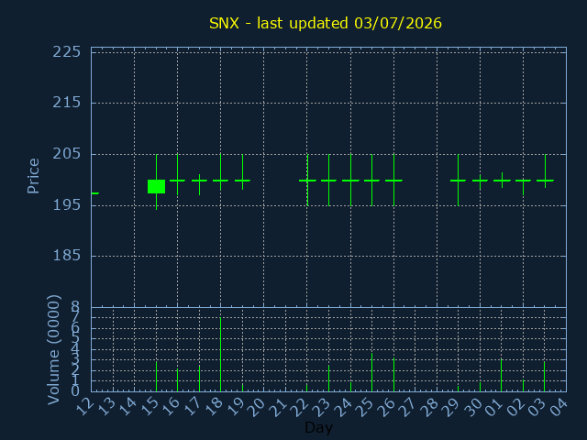Click the 205 price axis label
This screenshot has width=587, height=440.
[x=67, y=153]
